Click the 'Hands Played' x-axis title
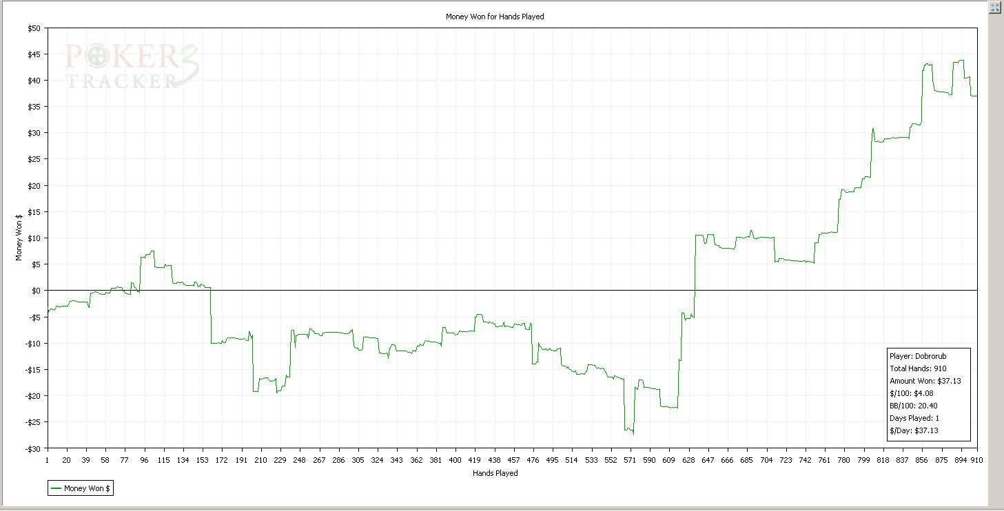The height and width of the screenshot is (511, 1004). (x=495, y=473)
